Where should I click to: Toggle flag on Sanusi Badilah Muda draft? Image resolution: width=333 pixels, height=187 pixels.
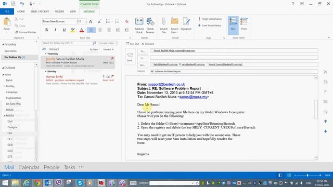(x=112, y=58)
